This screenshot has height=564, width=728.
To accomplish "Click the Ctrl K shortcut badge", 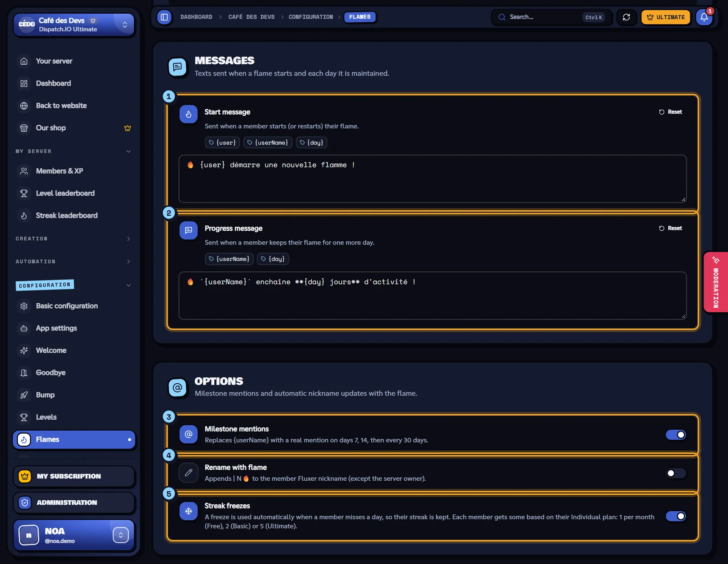I will pyautogui.click(x=593, y=17).
